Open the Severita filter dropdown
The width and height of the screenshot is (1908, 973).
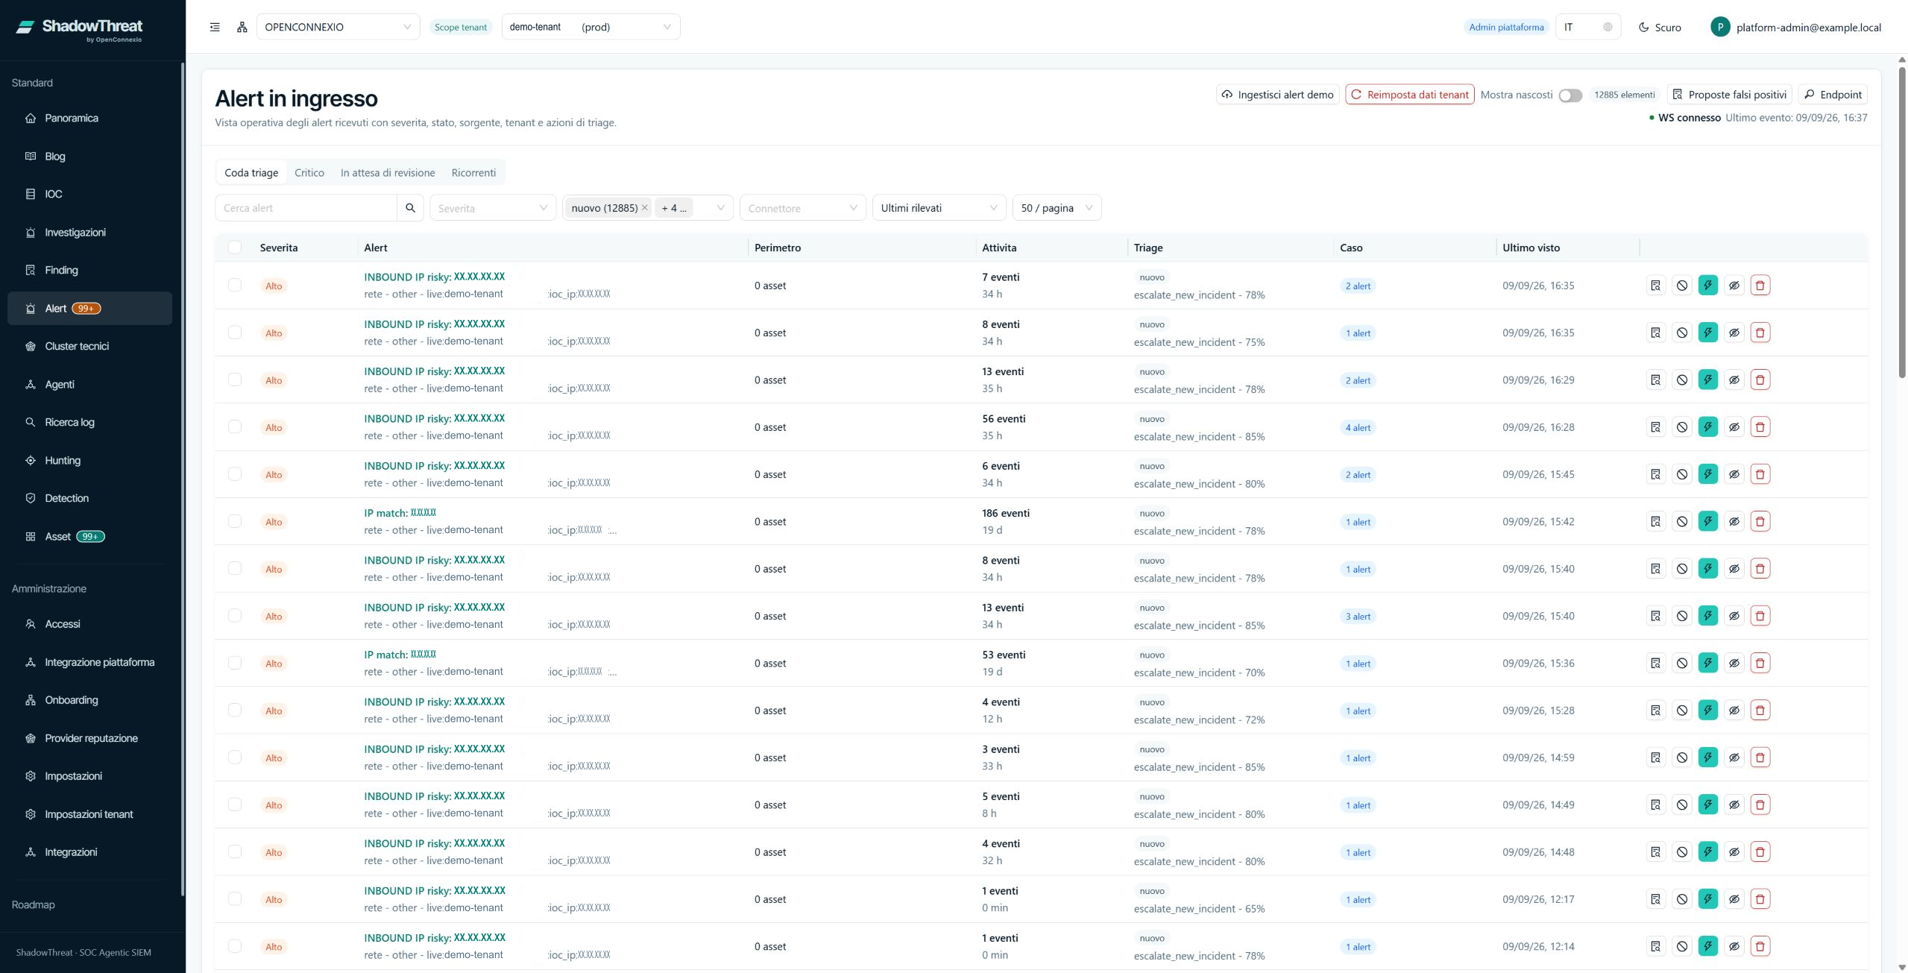pyautogui.click(x=492, y=208)
